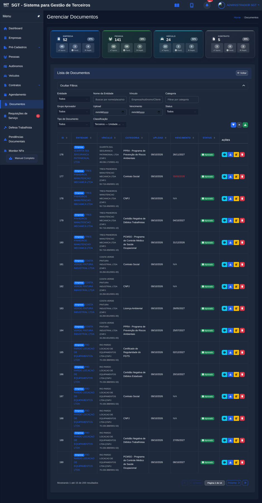This screenshot has width=262, height=503.
Task: Sort table by ID column
Action: point(64,138)
